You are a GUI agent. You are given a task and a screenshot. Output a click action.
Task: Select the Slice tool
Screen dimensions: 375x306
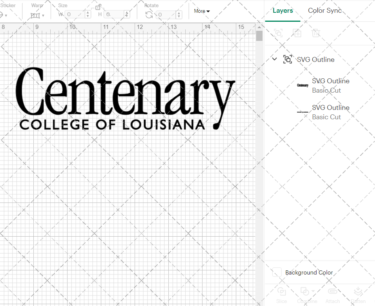(x=282, y=294)
